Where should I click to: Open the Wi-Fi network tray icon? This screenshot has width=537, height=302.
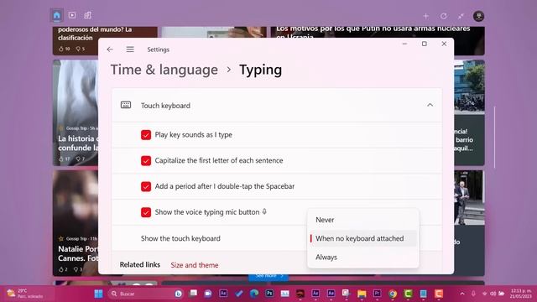pos(484,294)
